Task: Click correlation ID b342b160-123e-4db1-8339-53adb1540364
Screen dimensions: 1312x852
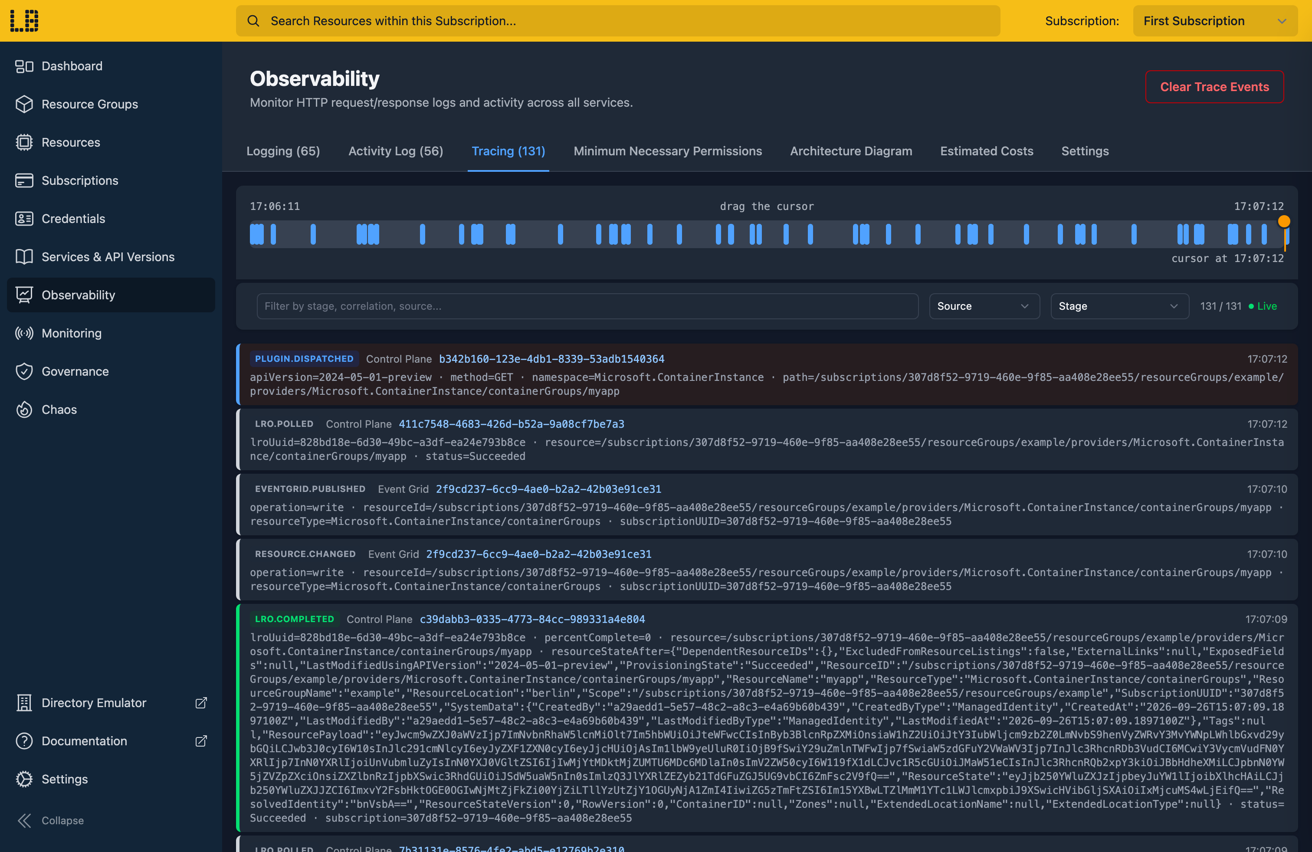Action: [552, 359]
